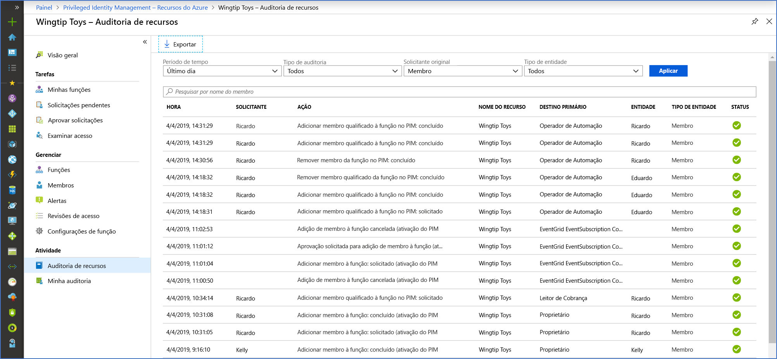The image size is (777, 359).
Task: Click 'Kelly' solicitante in 9:16:10 row
Action: [242, 350]
